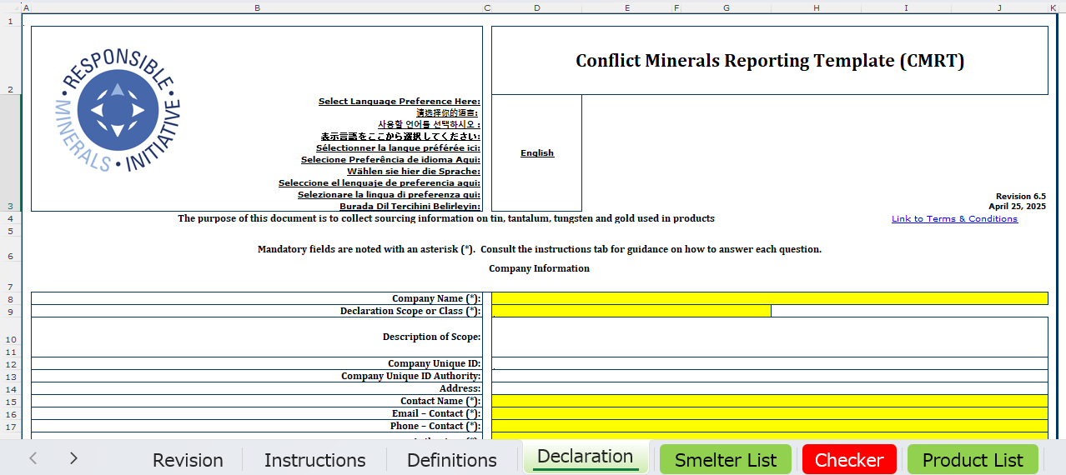Screen dimensions: 1066x475
Task: Click the 'Company Name (*):' label
Action: tap(436, 298)
